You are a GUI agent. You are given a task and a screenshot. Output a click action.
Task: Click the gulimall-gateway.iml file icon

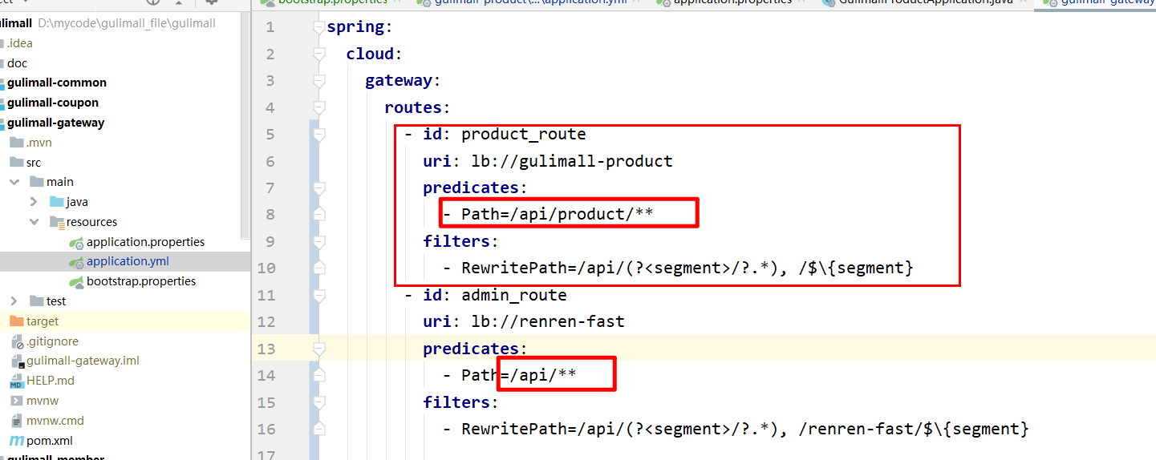pos(17,361)
